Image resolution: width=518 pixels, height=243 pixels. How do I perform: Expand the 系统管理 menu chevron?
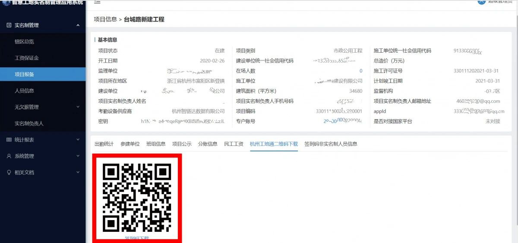click(x=78, y=156)
